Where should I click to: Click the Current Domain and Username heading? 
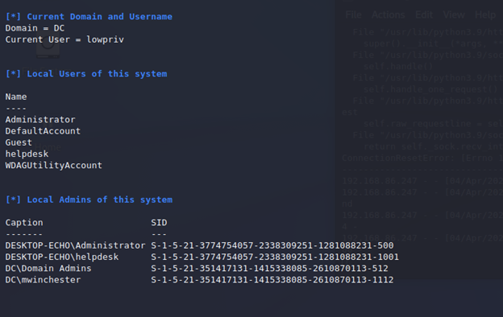[x=89, y=17]
